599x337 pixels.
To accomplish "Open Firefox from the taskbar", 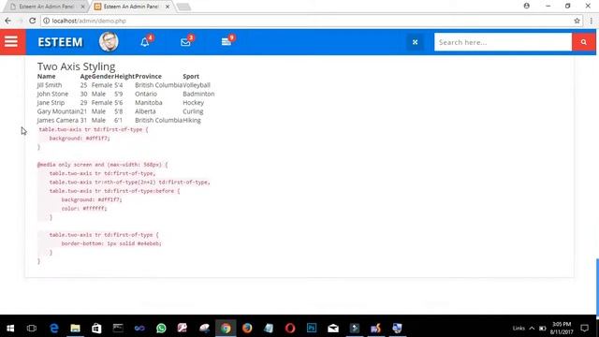I will point(247,328).
